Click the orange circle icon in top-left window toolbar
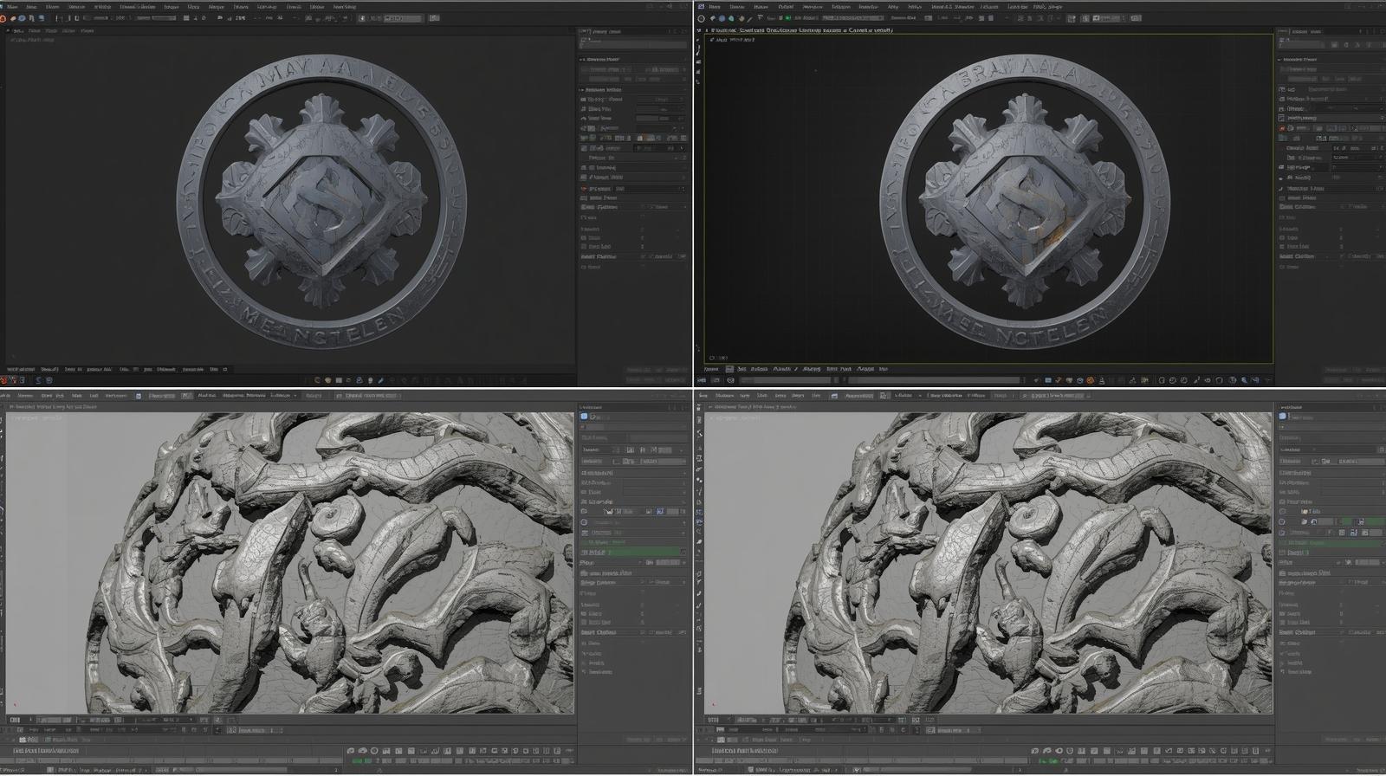Screen dimensions: 1386x776 (x=3, y=18)
